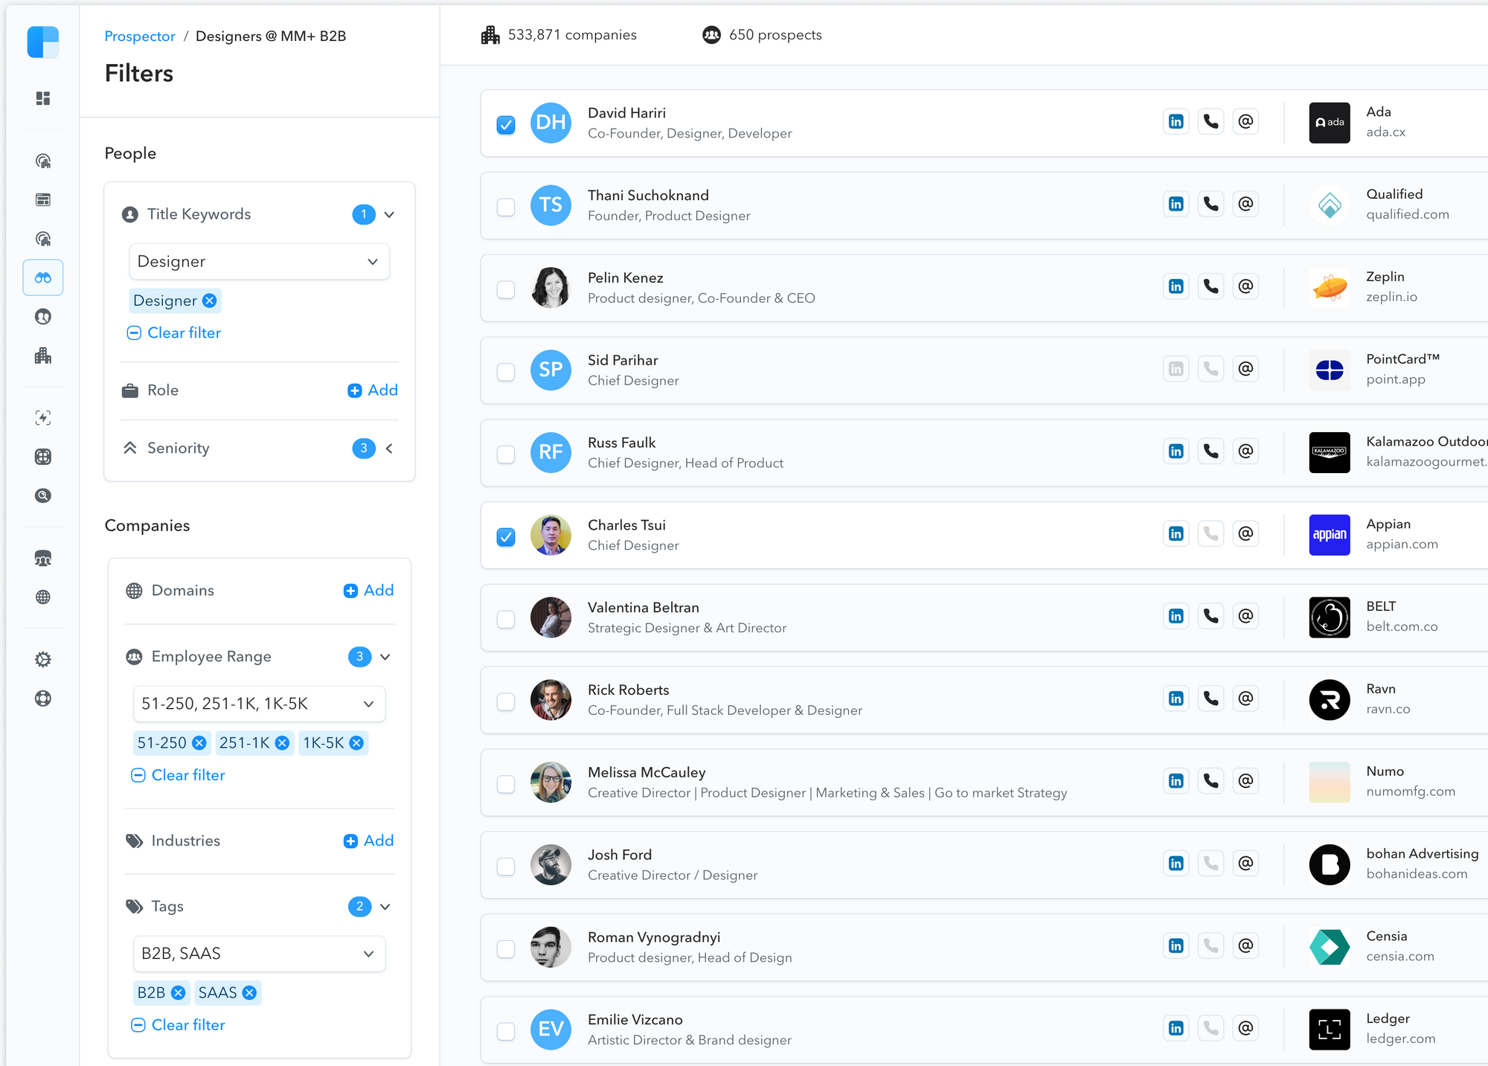The height and width of the screenshot is (1066, 1488).
Task: Open the Designer keyword dropdown
Action: pyautogui.click(x=259, y=262)
